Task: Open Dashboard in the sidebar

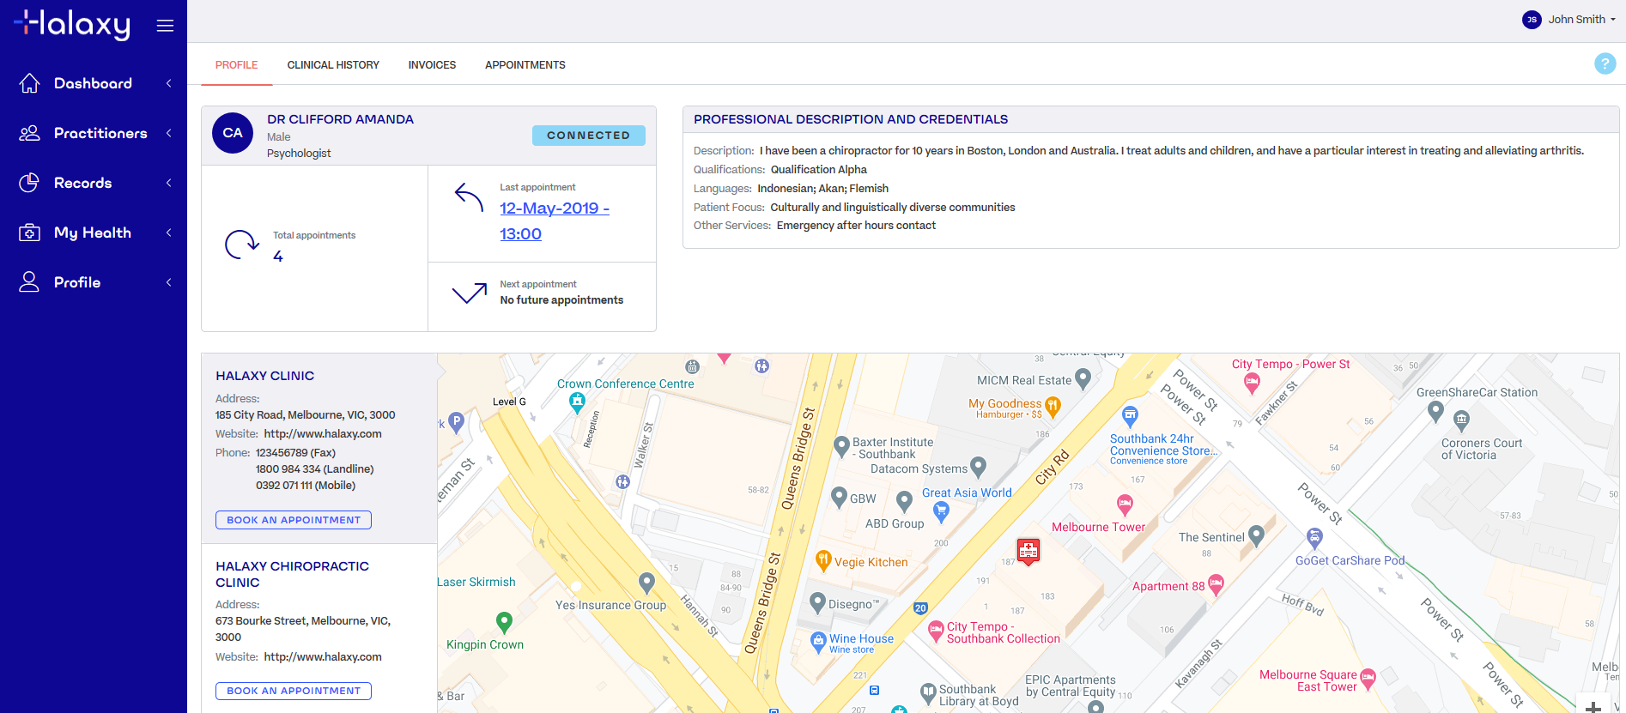Action: point(93,83)
